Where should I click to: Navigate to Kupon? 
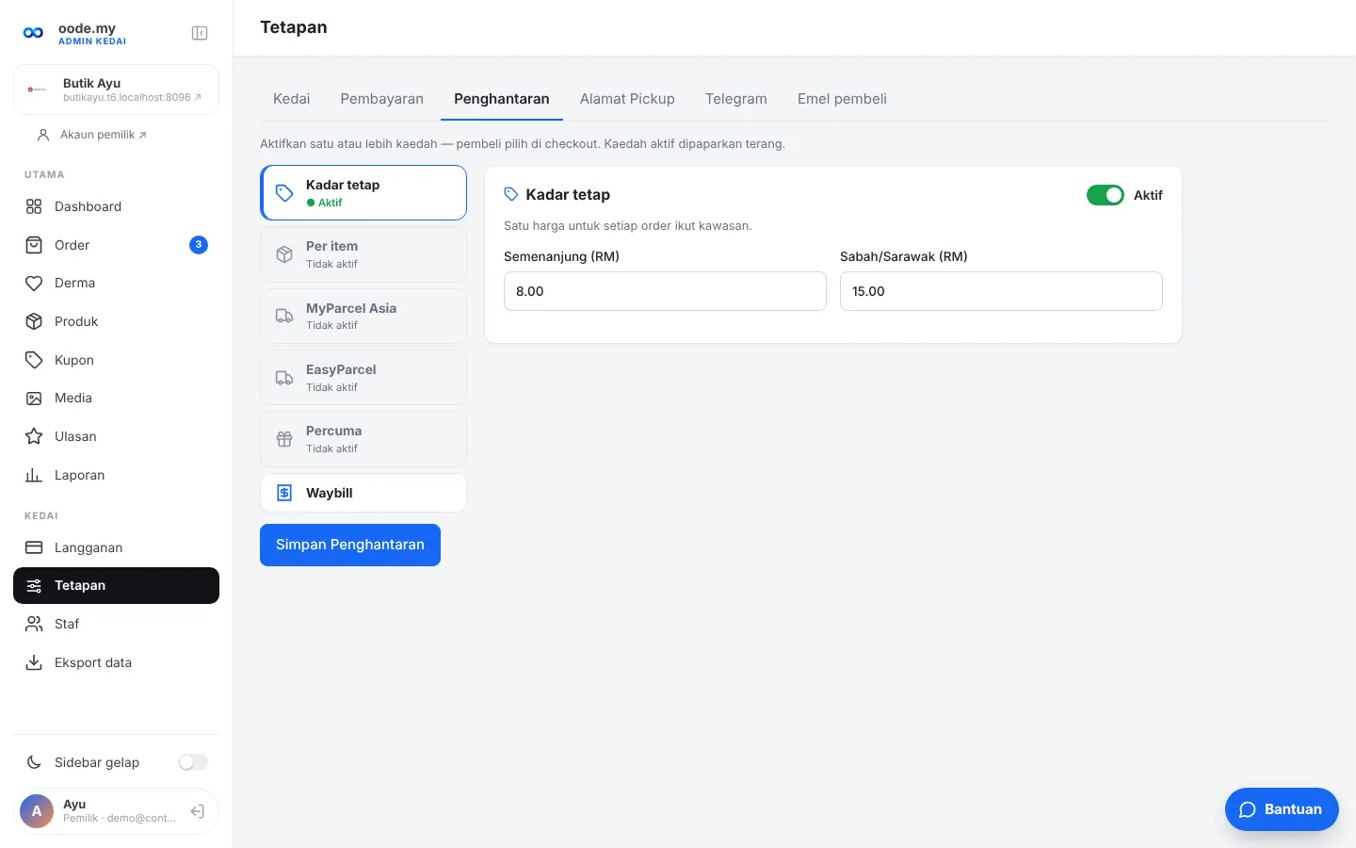[116, 360]
